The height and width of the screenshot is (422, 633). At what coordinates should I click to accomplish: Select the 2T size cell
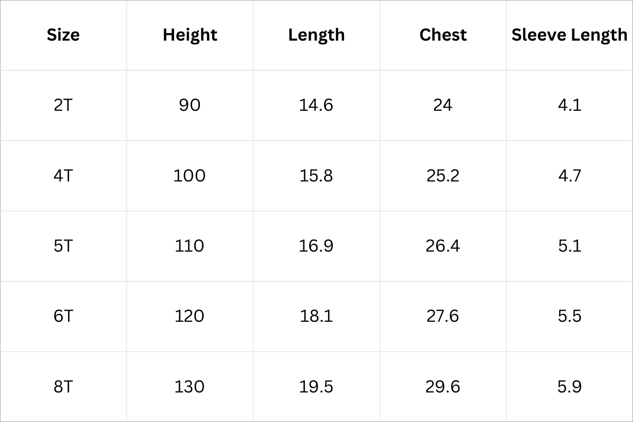pyautogui.click(x=63, y=105)
